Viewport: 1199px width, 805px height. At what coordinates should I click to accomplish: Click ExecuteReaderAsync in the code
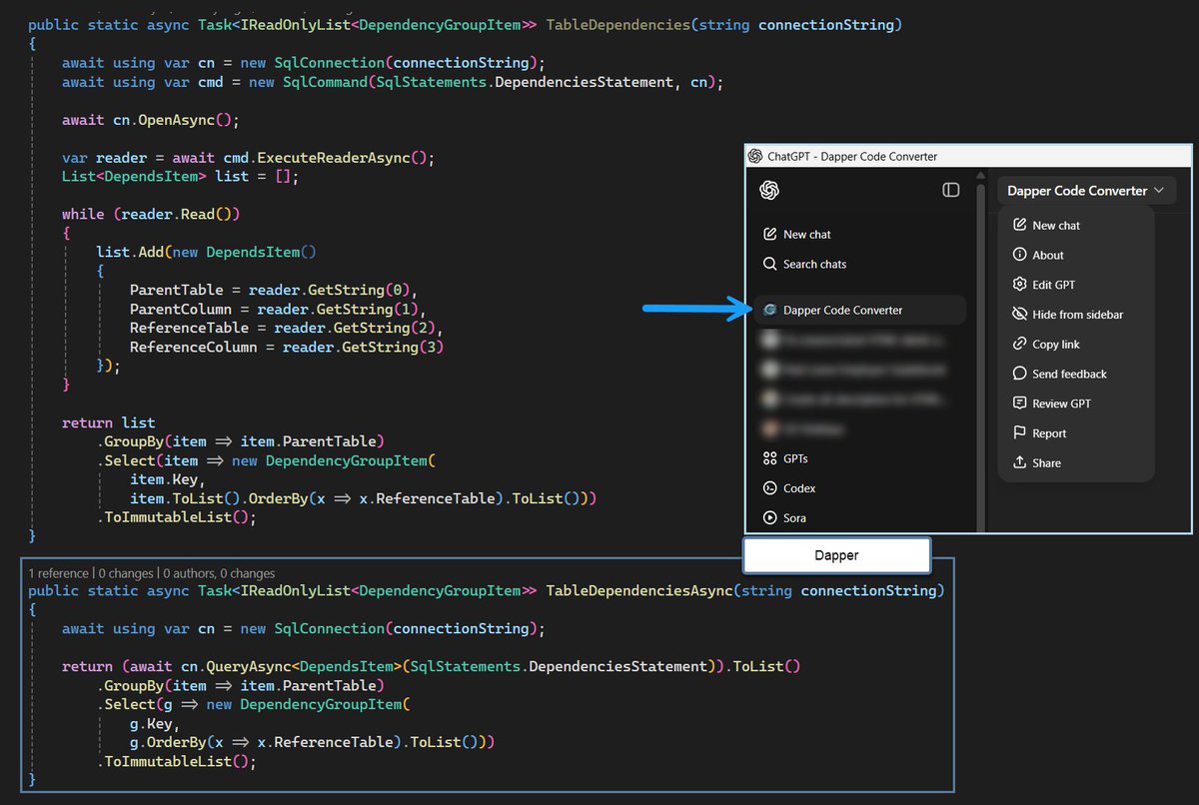(334, 158)
